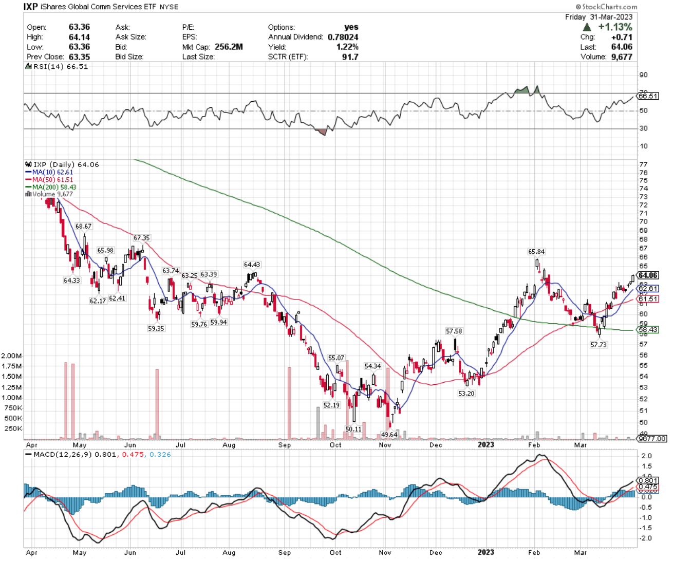Click the High value 64.14
The image size is (673, 561).
(x=79, y=37)
